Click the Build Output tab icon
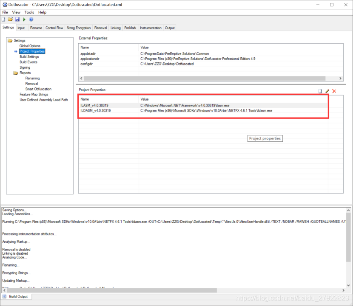353x306 pixels. 5,297
